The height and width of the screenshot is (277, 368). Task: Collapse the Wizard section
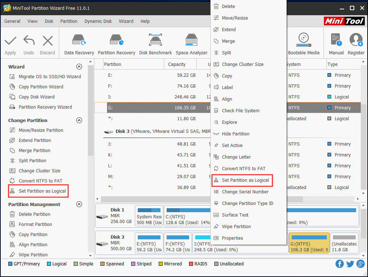click(79, 67)
